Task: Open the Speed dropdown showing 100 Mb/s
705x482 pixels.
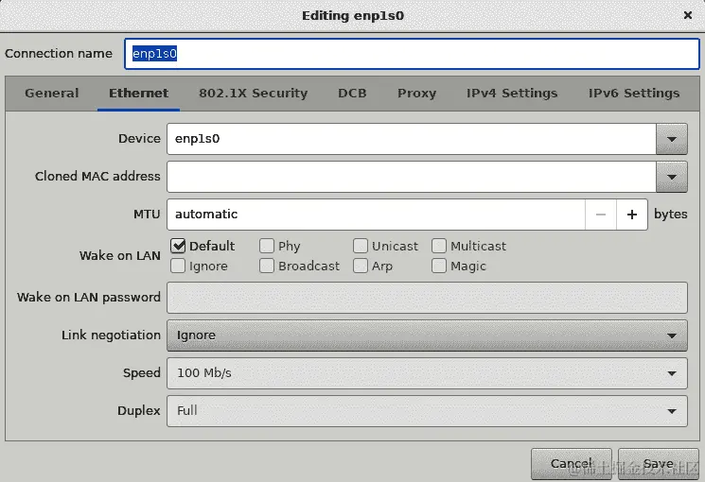Action: click(x=427, y=373)
